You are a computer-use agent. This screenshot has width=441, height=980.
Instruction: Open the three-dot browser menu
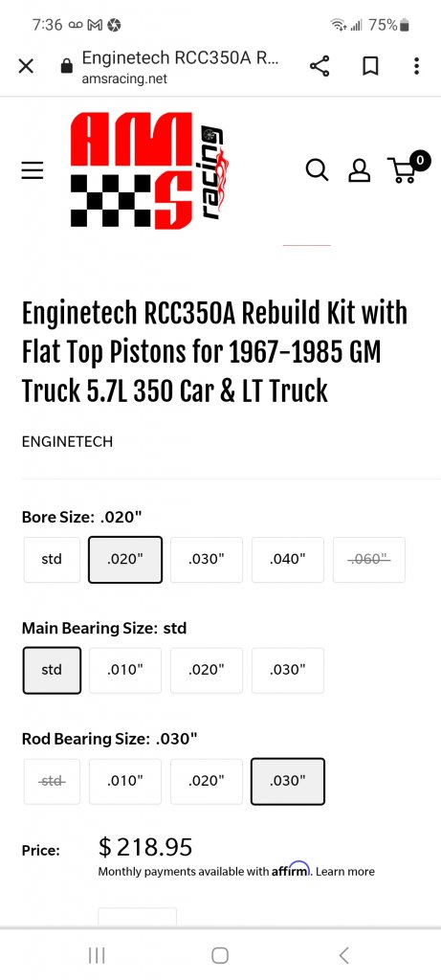[417, 66]
